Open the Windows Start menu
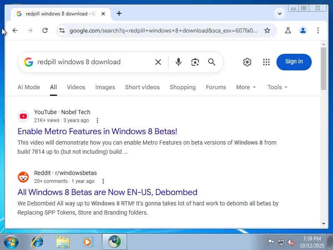 (11, 242)
